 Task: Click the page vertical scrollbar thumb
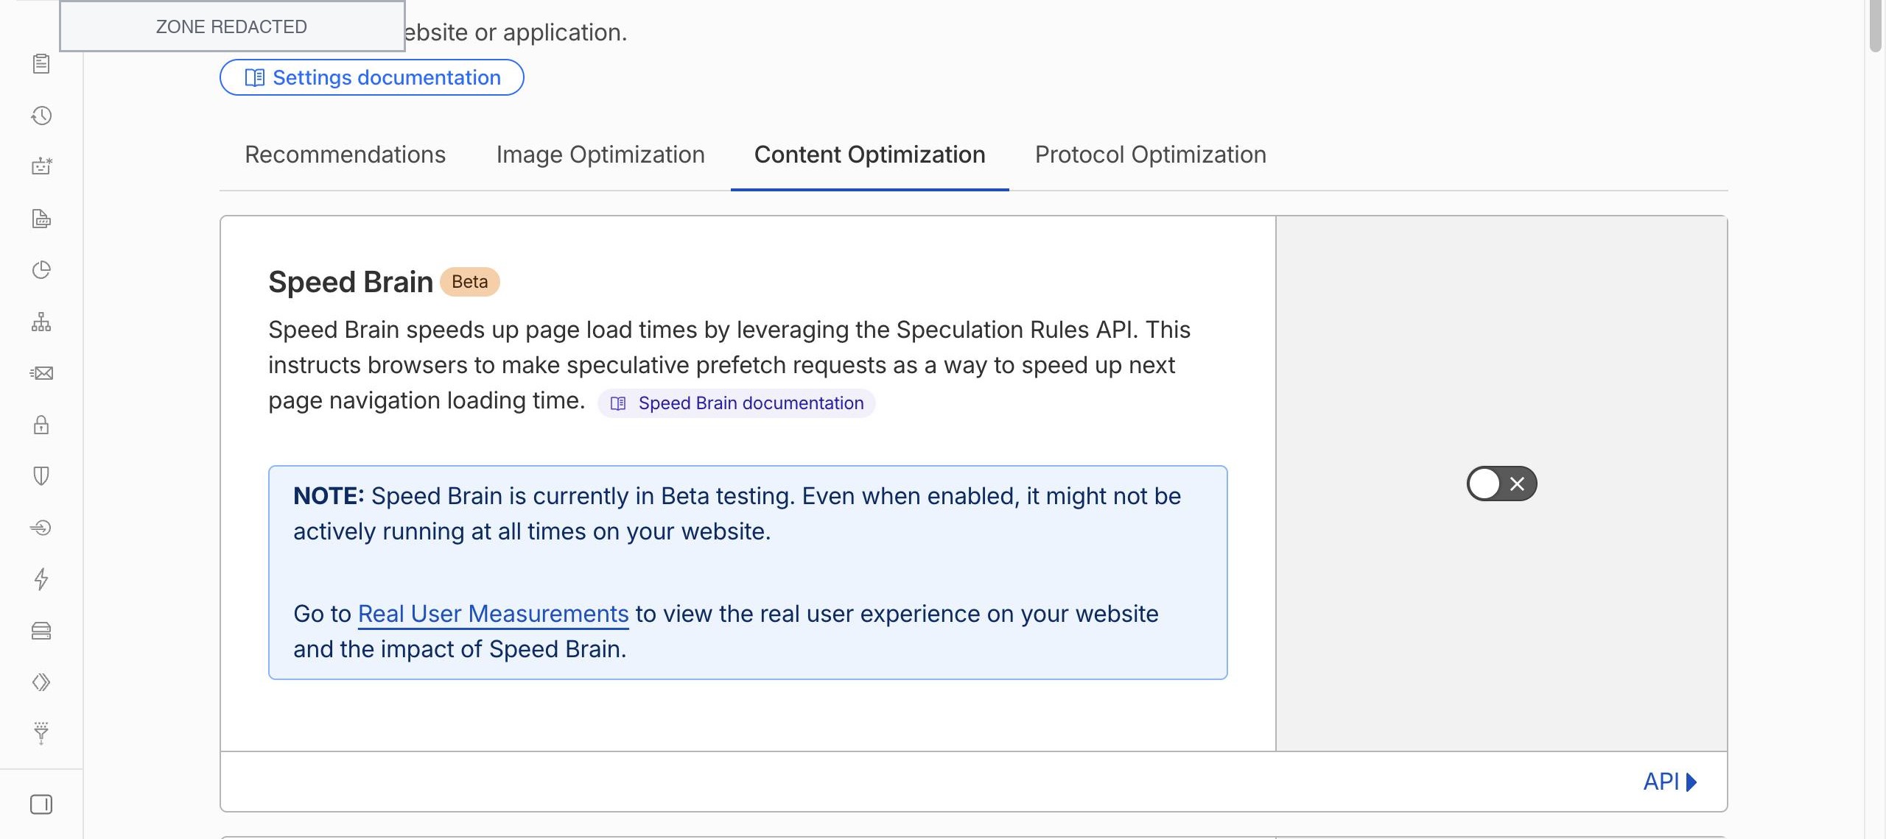(x=1876, y=26)
